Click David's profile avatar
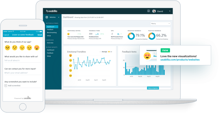Screen dimensions: 220x113 pyautogui.click(x=154, y=11)
